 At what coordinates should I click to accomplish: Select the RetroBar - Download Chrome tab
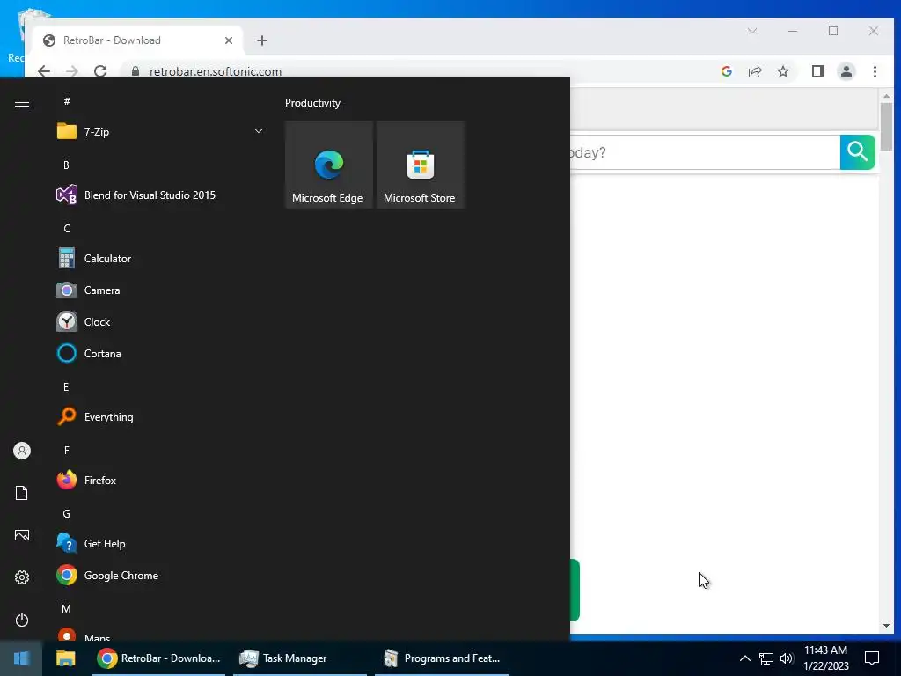[138, 40]
